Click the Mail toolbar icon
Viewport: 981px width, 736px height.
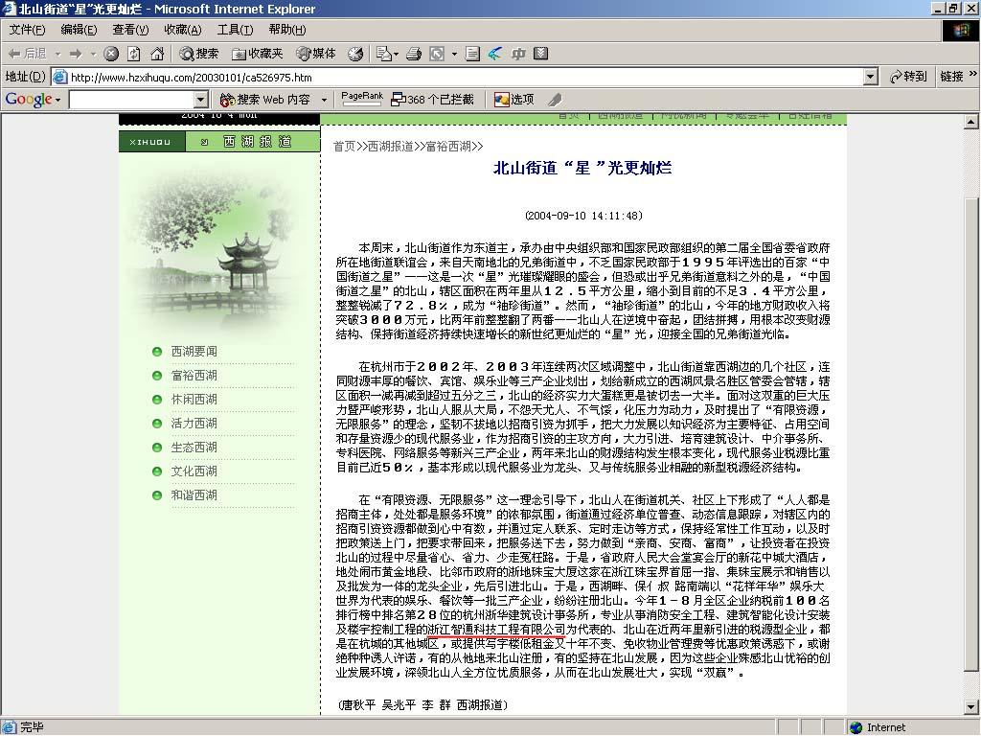pos(383,54)
